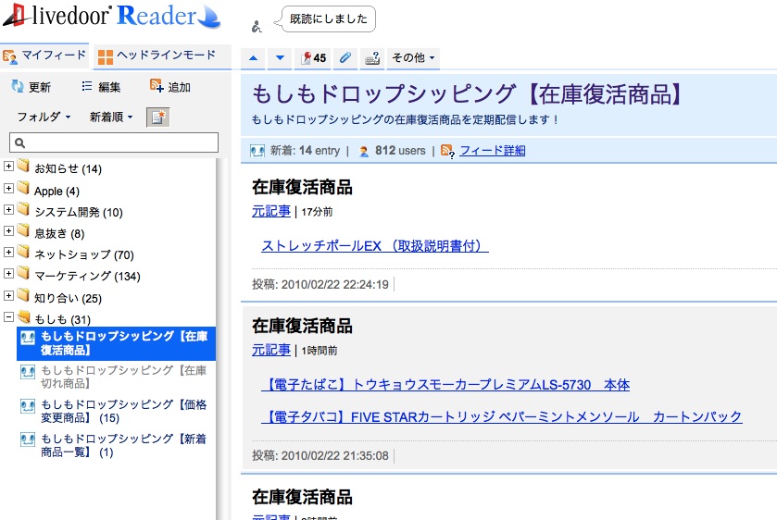
Task: Open その他 dropdown menu
Action: 413,58
